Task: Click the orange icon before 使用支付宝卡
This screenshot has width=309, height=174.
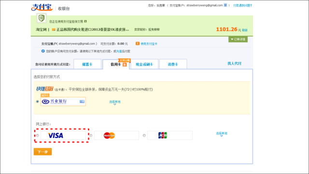Action: [x=138, y=43]
